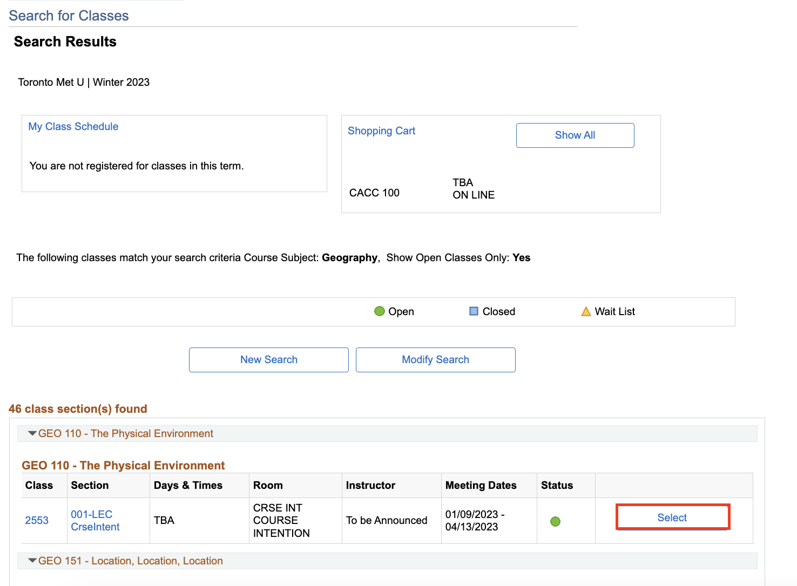Click the GEO 110 collapsible header title text
Screen dimensions: 797x586
coord(125,433)
